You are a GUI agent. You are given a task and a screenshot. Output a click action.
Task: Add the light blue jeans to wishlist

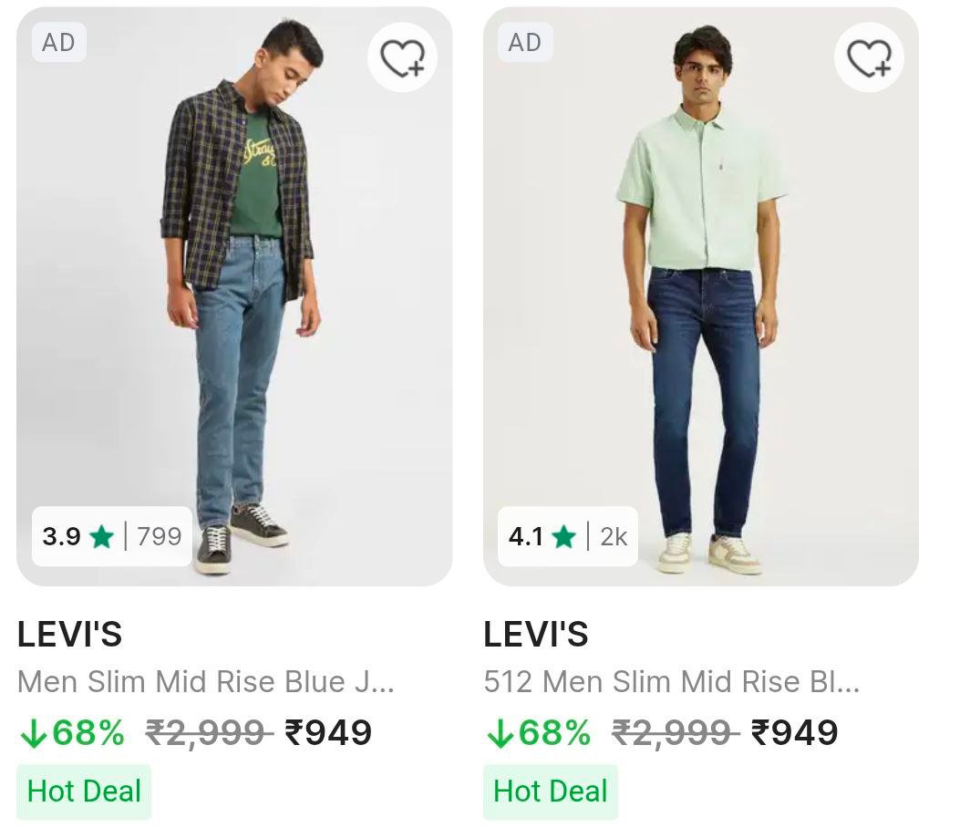coord(402,58)
